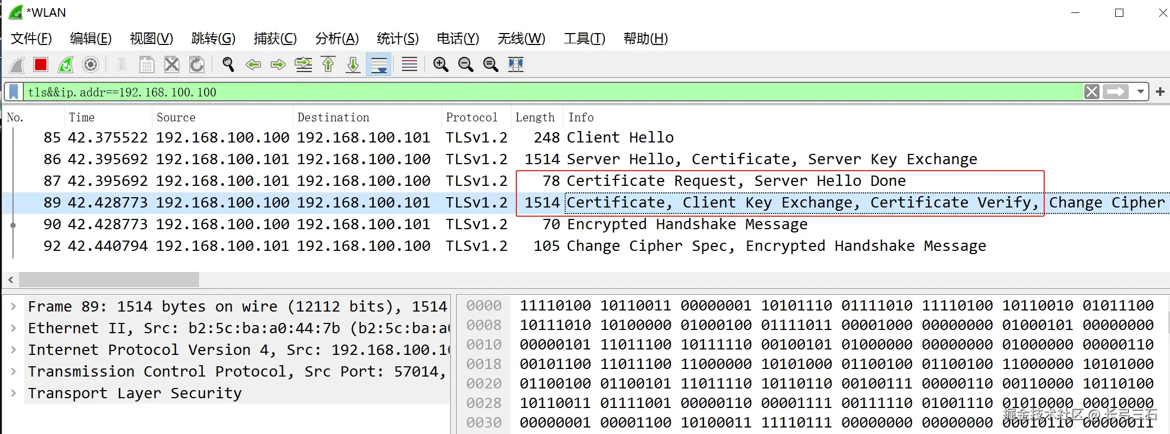Zoom out the main window text
This screenshot has height=434, width=1170.
[x=465, y=65]
